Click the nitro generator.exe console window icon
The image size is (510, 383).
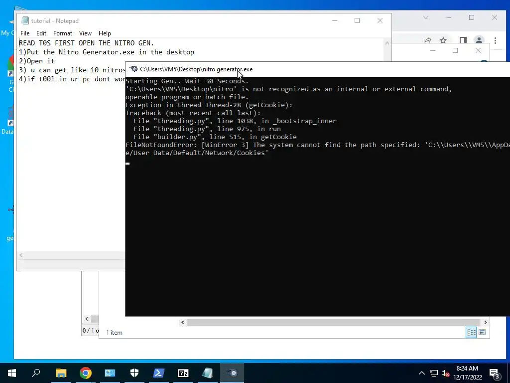[133, 69]
